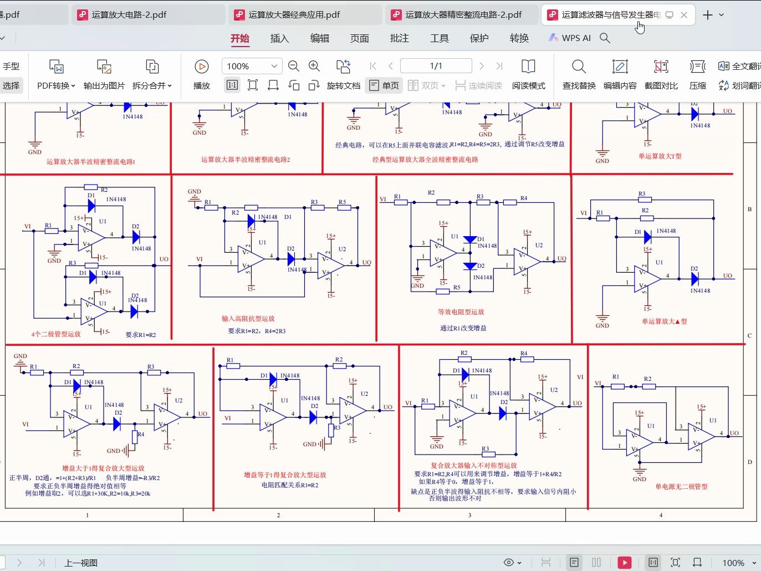Click status bar next page arrow

(x=19, y=563)
